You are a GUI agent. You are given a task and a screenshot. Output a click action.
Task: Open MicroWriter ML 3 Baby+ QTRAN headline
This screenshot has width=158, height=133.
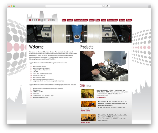(112, 91)
